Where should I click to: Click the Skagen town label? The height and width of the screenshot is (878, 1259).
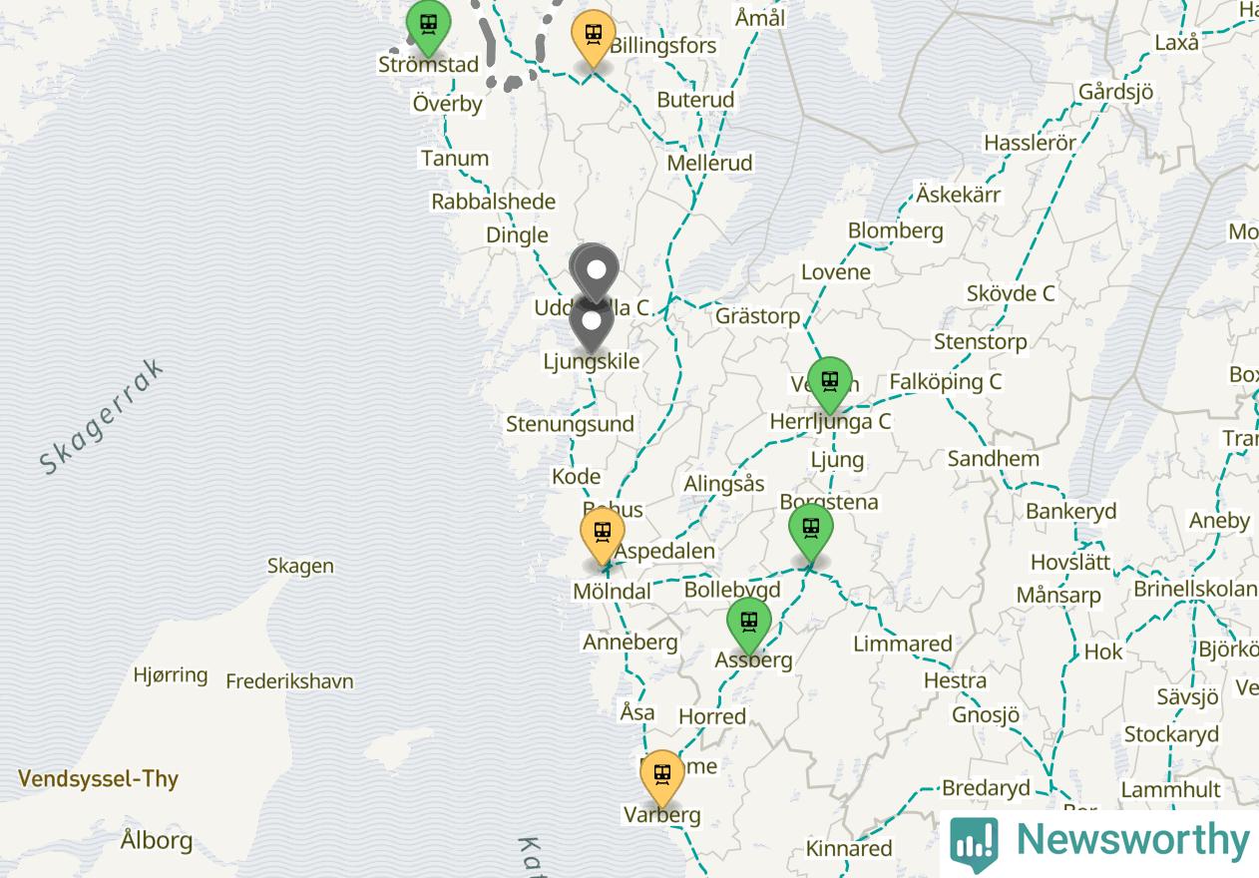click(x=300, y=567)
